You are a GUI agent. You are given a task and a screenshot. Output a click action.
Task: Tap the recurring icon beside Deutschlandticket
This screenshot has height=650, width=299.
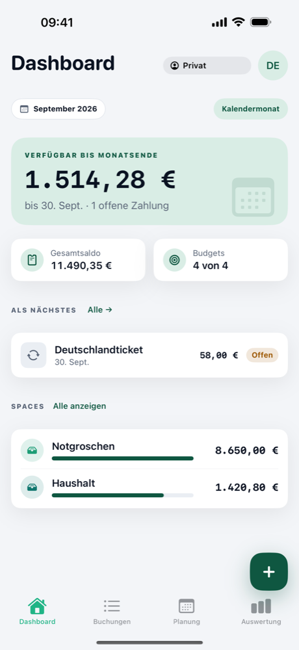coord(34,356)
